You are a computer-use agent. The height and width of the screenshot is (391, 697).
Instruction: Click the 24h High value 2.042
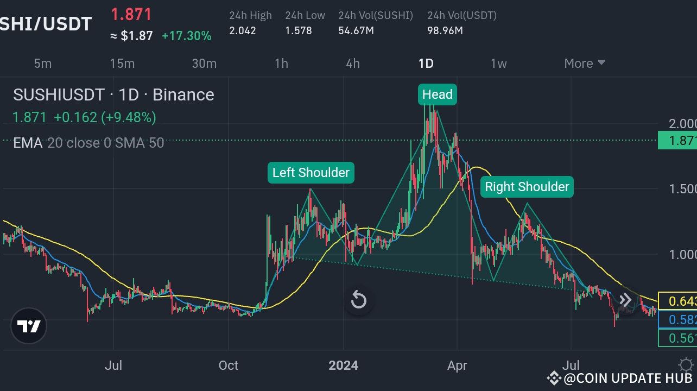tap(243, 30)
